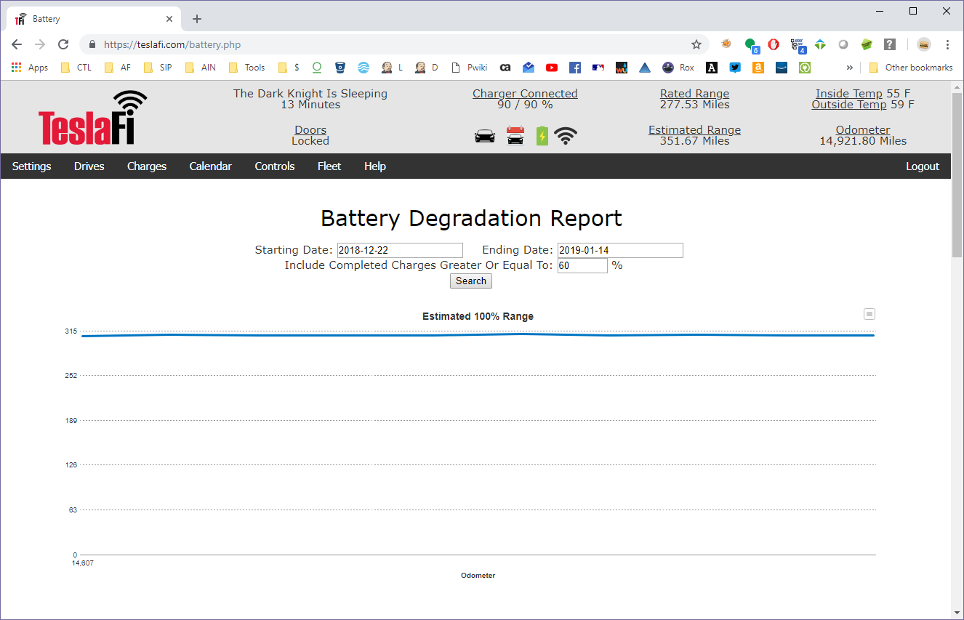964x620 pixels.
Task: Open the CTL bookmarks folder
Action: (76, 68)
